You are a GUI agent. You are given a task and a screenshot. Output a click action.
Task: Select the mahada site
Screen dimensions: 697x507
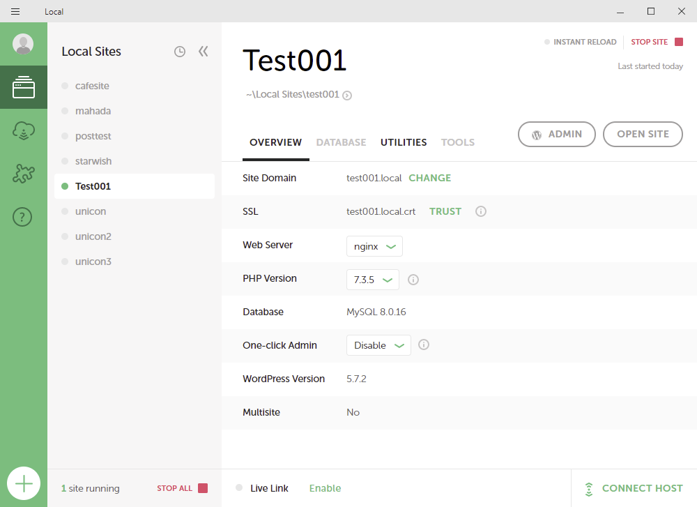135,111
